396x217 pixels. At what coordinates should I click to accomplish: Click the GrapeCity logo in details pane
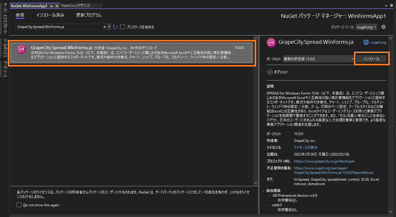tap(271, 43)
